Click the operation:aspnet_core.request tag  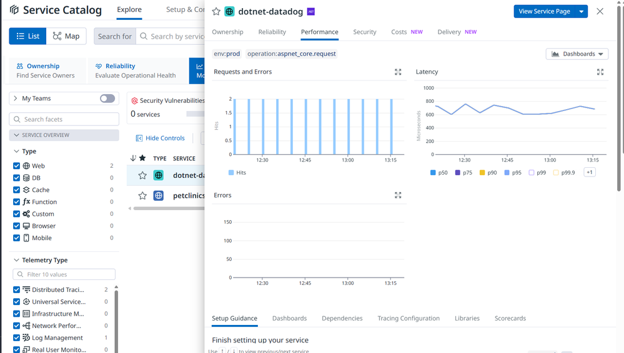tap(291, 54)
